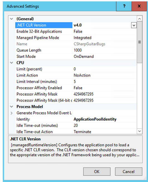Select the Managed Pipeline Mode row
This screenshot has height=182, width=148.
tap(76, 38)
